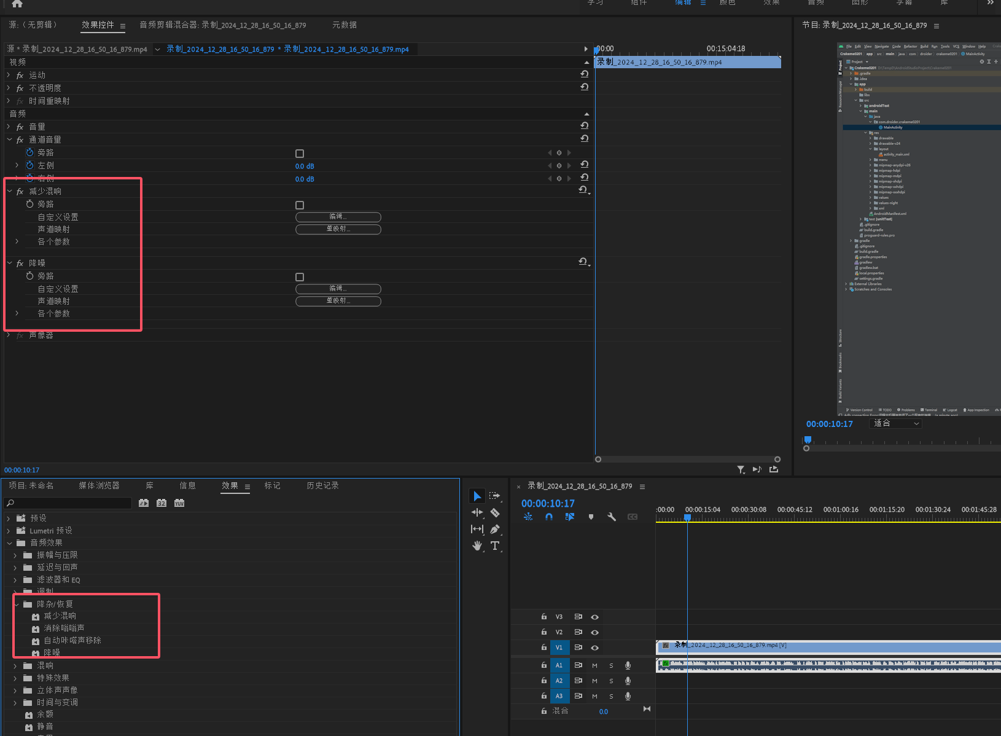Hide video track V3 with eye icon
Screen dimensions: 1001x736
click(x=594, y=617)
